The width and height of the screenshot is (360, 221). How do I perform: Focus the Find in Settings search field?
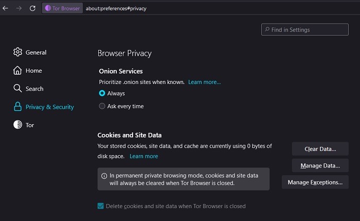[x=304, y=29]
